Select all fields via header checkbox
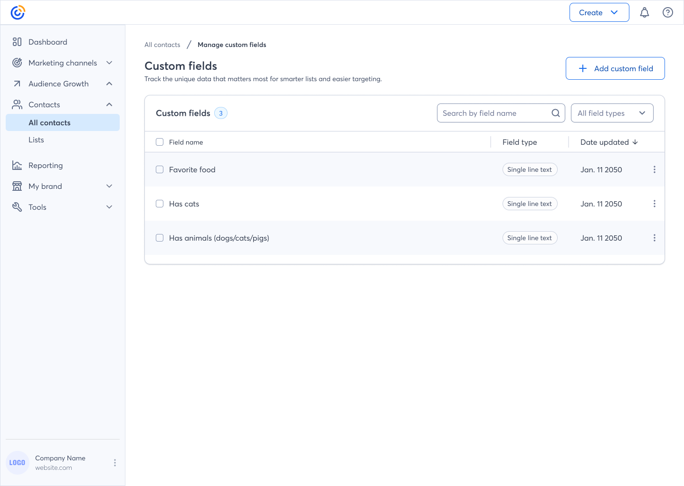This screenshot has width=684, height=486. click(160, 142)
